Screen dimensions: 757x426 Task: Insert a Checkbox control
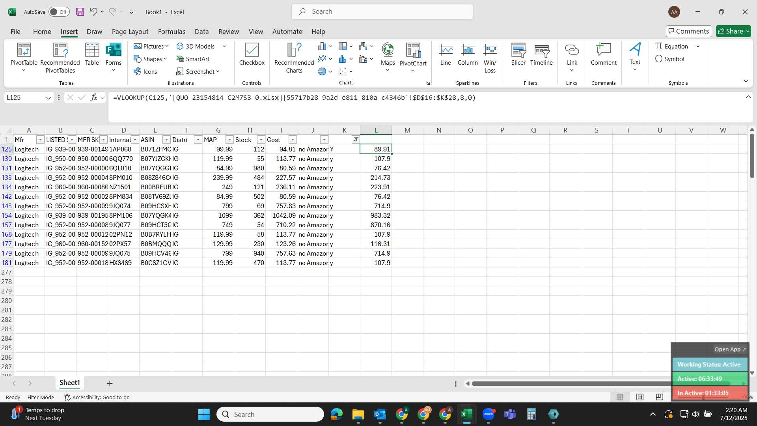click(252, 54)
